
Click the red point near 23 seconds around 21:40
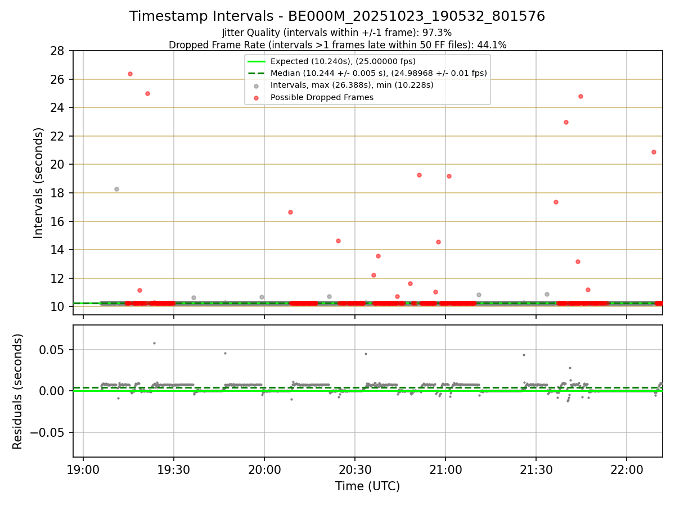pyautogui.click(x=566, y=122)
